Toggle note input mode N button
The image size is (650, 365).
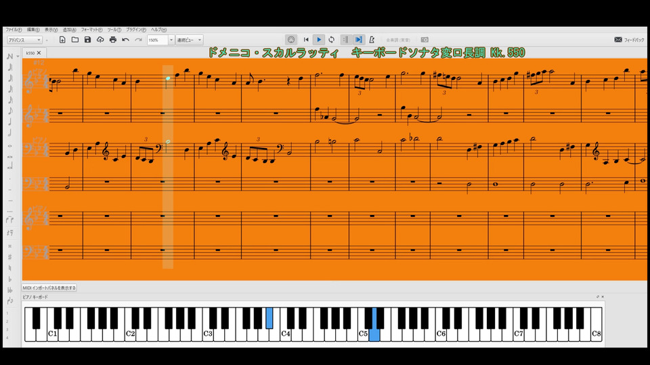[10, 56]
